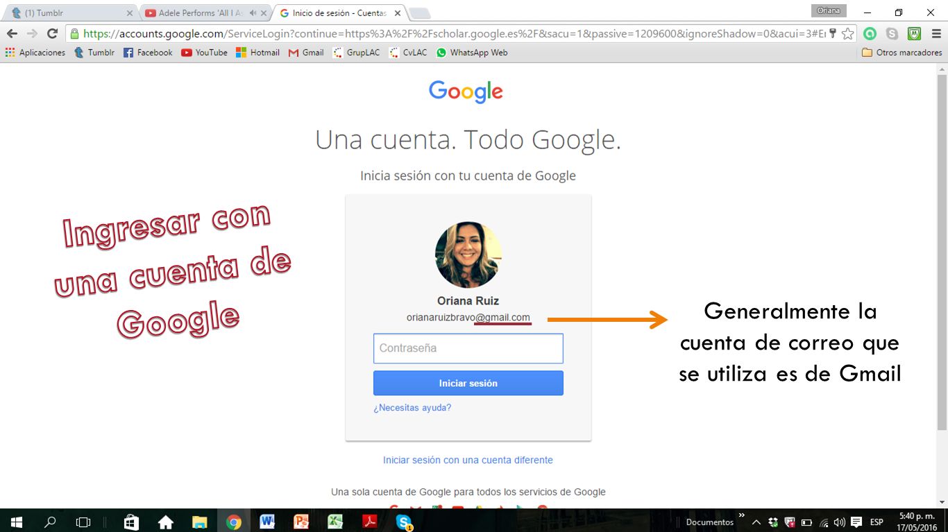Screen dimensions: 948x532
Task: Open the ¿Necesitas ayuda? link
Action: pos(412,408)
